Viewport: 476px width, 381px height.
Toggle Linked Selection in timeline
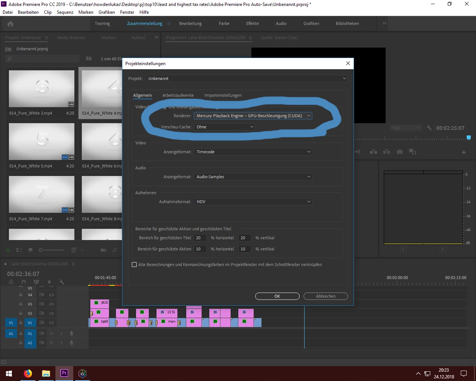click(x=36, y=282)
